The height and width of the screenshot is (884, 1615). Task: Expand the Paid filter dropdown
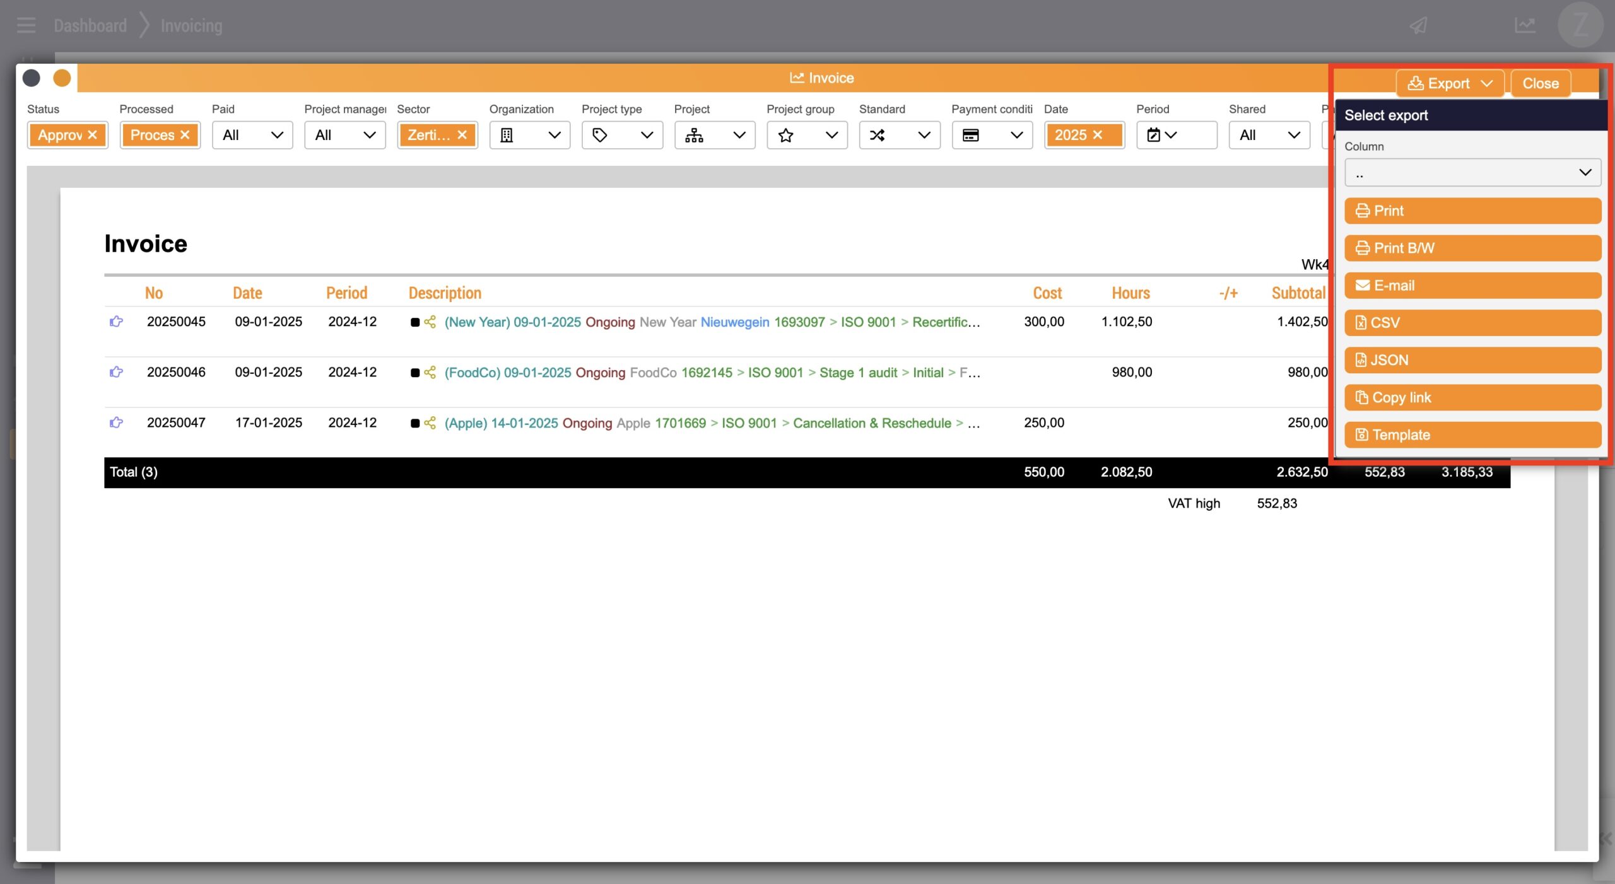252,135
